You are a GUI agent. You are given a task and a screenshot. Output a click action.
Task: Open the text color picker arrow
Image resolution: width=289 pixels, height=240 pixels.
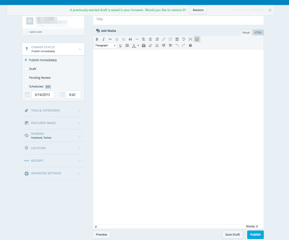(x=139, y=45)
